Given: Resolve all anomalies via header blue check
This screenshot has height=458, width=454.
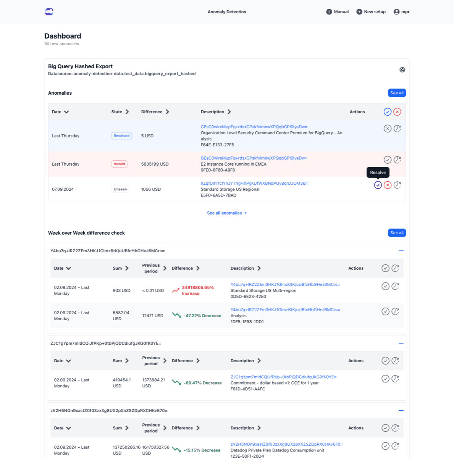Looking at the screenshot, I should (x=388, y=112).
